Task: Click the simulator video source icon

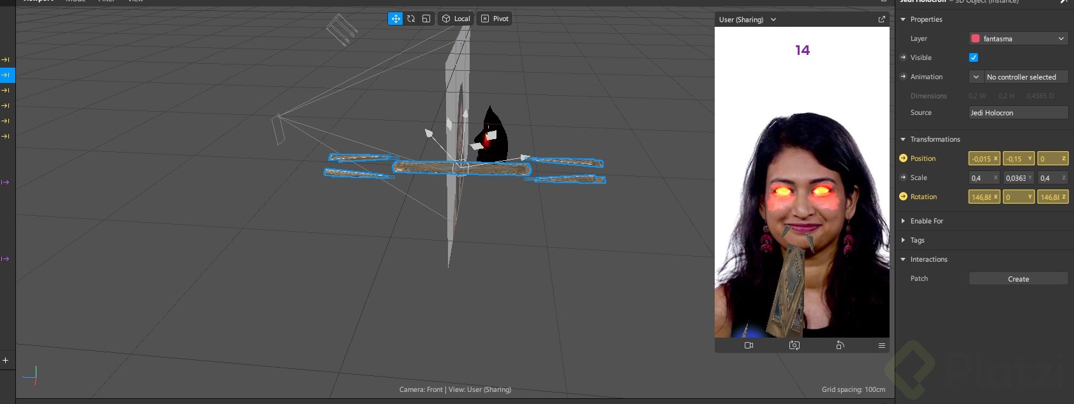Action: [x=749, y=345]
